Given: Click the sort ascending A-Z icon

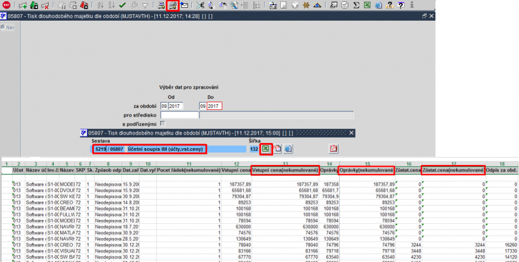Looking at the screenshot, I should click(x=101, y=5).
